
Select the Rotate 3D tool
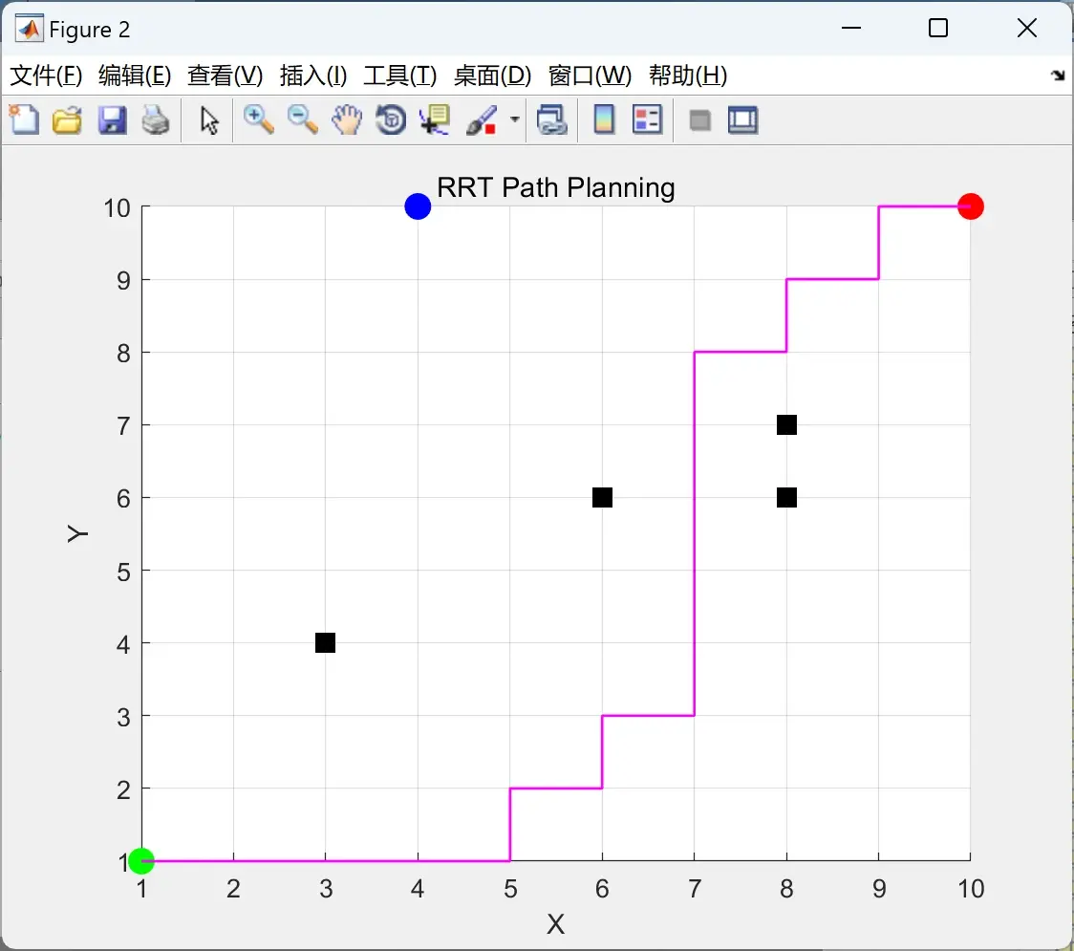(x=391, y=119)
